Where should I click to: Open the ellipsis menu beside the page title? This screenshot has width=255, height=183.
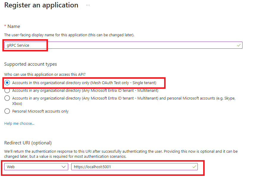pyautogui.click(x=88, y=5)
